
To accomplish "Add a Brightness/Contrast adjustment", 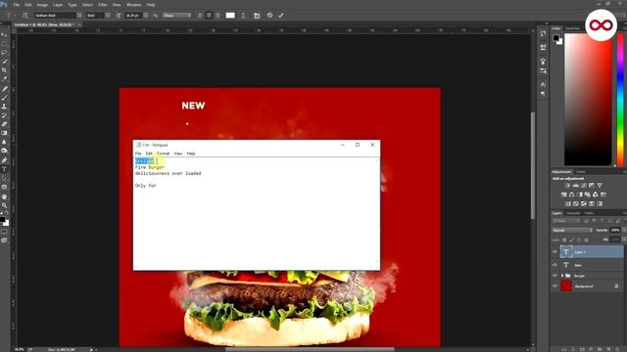I will (567, 185).
